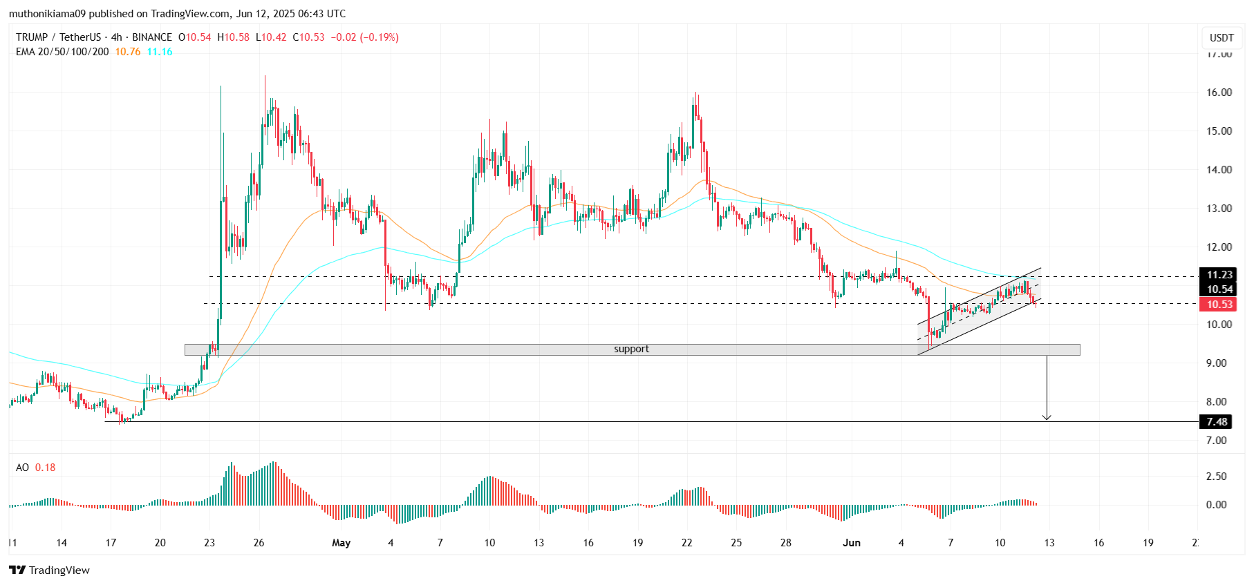Click the TradingView logo at bottom left

50,570
